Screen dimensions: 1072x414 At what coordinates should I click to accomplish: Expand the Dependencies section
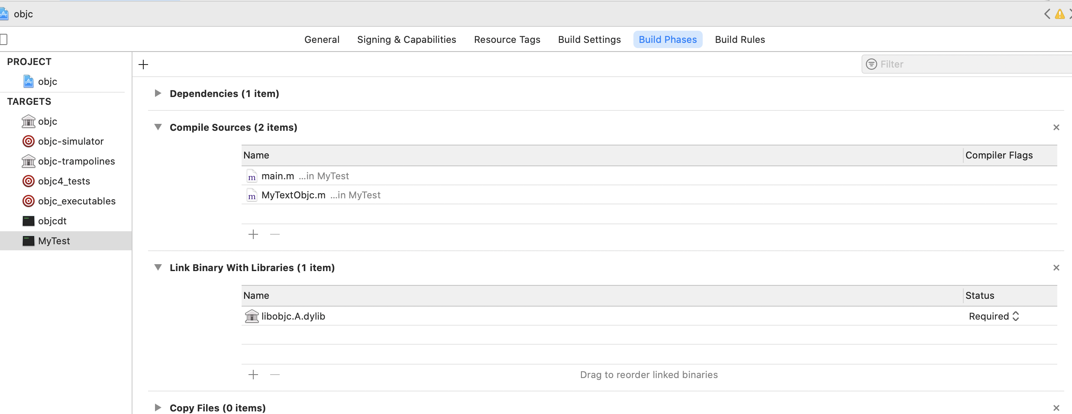tap(158, 94)
